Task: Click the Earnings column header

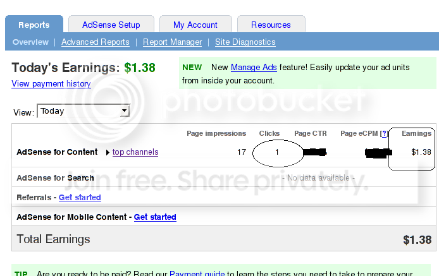Action: [x=417, y=133]
